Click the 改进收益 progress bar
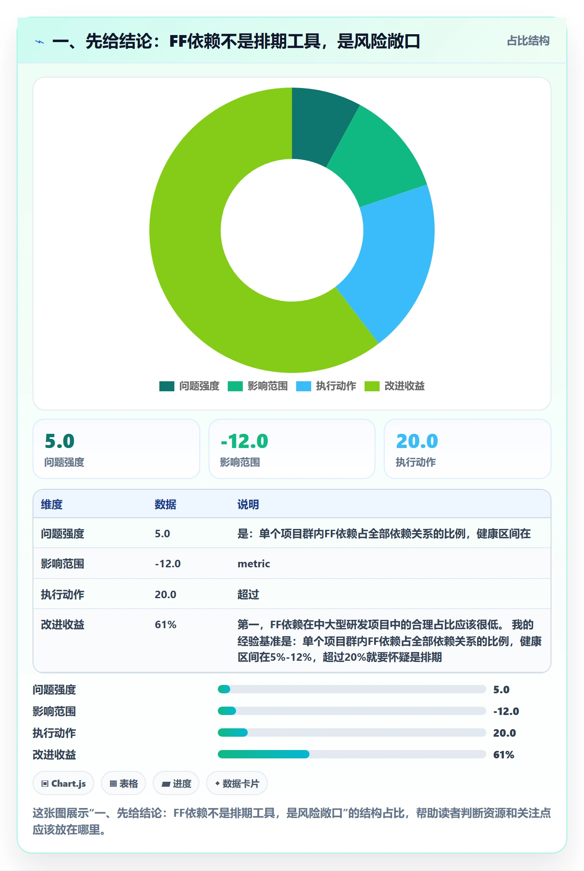 [x=352, y=754]
